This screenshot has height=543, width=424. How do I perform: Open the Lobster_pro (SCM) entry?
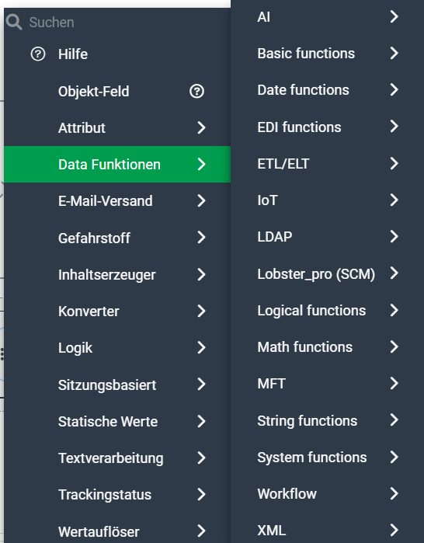328,273
